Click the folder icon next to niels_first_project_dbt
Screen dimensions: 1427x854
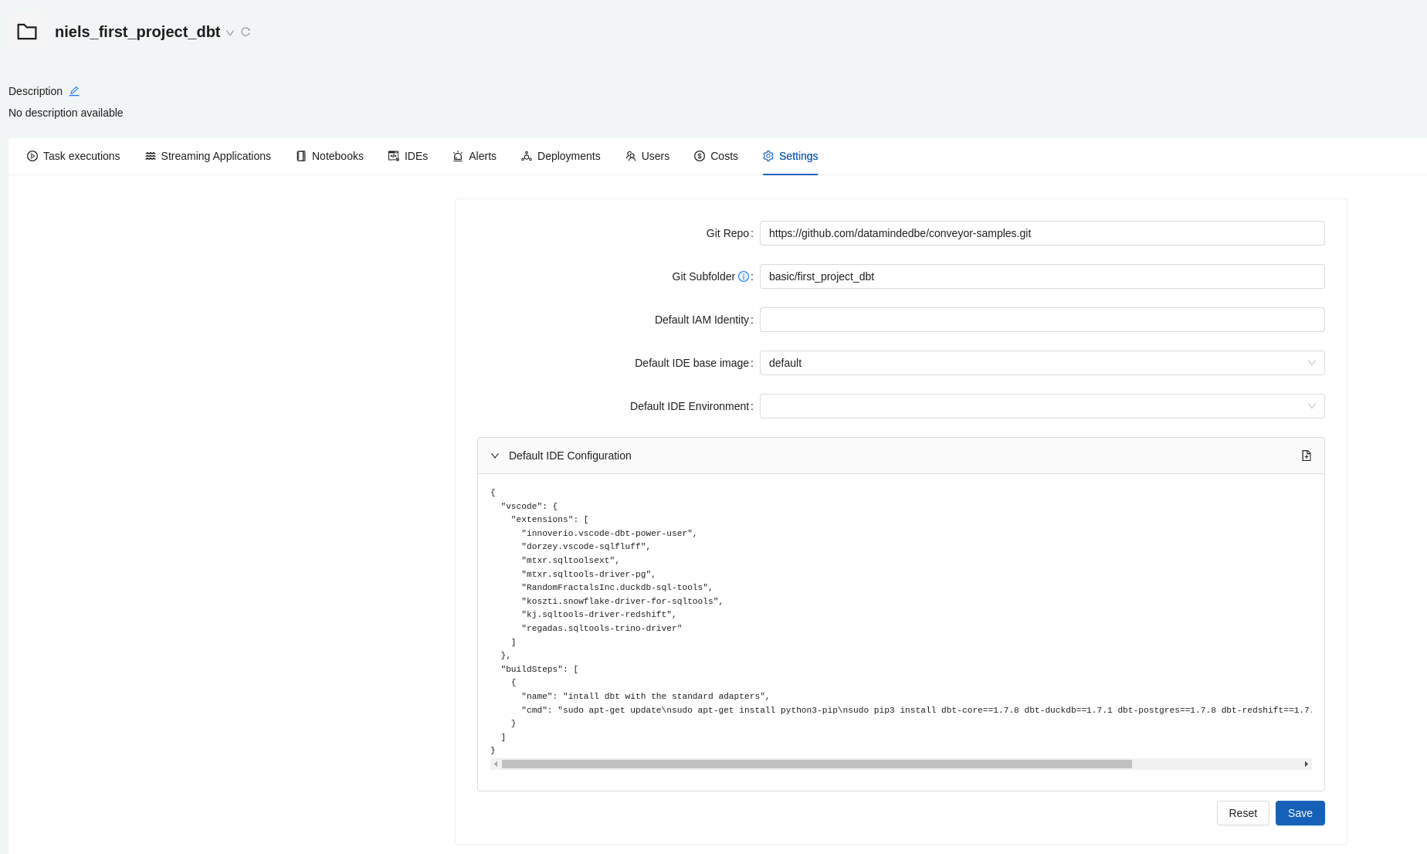27,32
